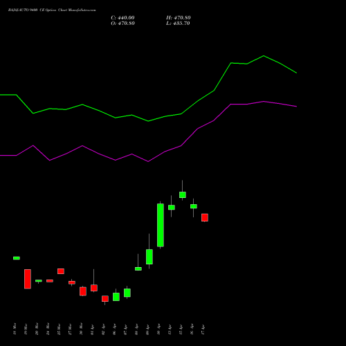346x346 pixels.
Task: Select the 27 Mar date label
Action: coord(70,329)
